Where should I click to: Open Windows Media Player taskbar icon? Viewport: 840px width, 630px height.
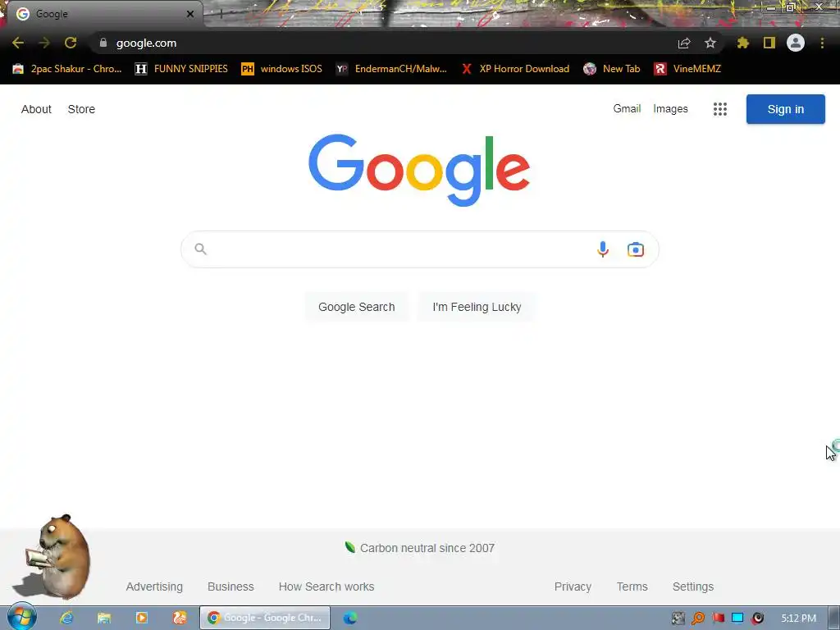tap(141, 618)
